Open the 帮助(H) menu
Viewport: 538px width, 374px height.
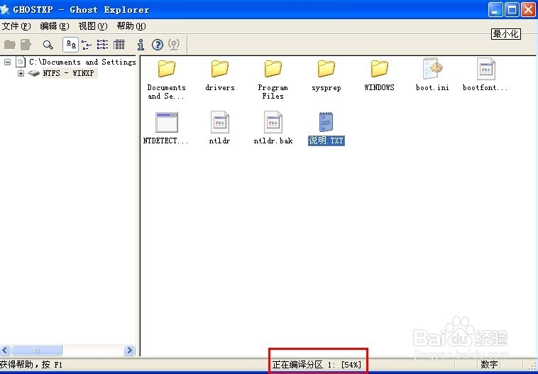[131, 26]
